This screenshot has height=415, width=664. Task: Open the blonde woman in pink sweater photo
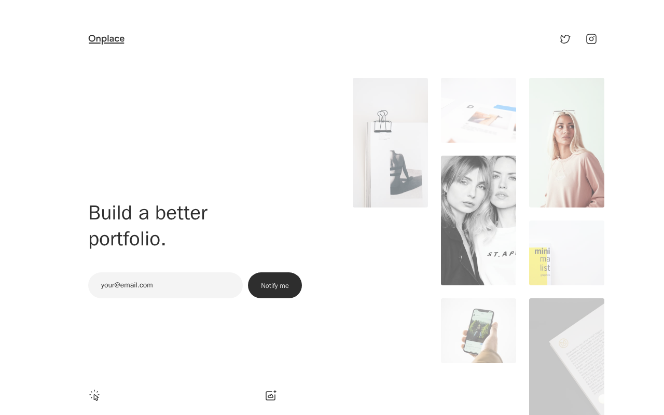click(566, 143)
